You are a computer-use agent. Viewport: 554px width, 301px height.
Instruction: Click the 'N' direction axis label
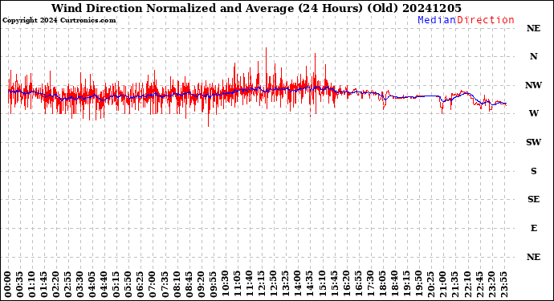point(533,56)
